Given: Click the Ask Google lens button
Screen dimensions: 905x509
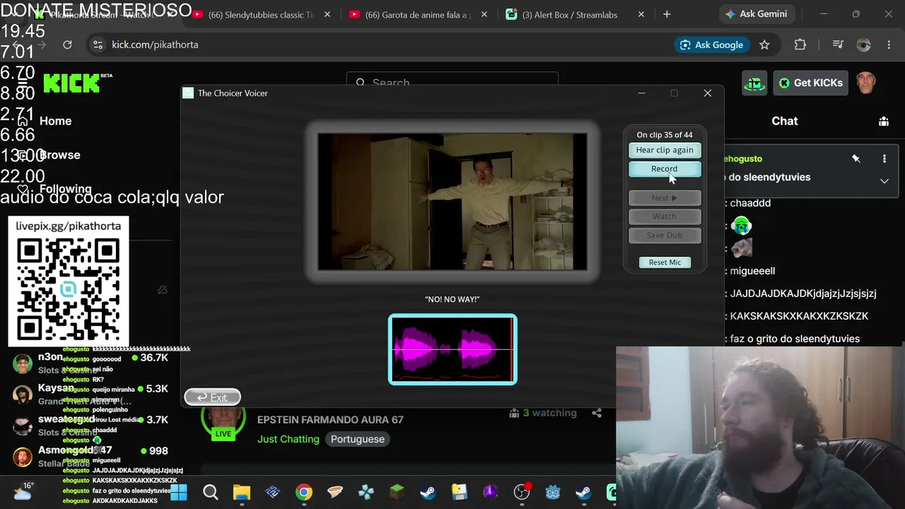Looking at the screenshot, I should click(x=711, y=45).
